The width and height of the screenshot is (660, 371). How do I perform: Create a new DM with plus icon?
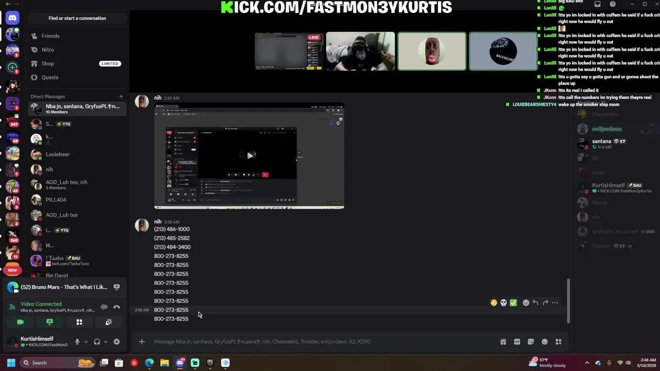click(x=121, y=96)
